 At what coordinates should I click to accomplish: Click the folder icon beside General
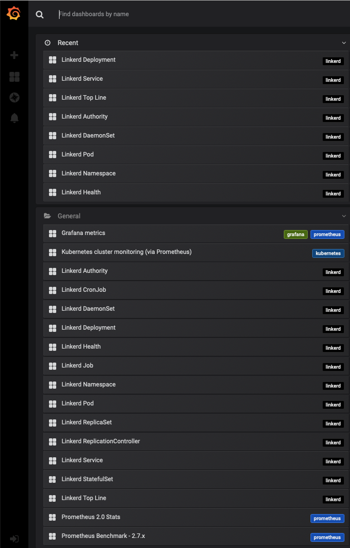pyautogui.click(x=47, y=216)
